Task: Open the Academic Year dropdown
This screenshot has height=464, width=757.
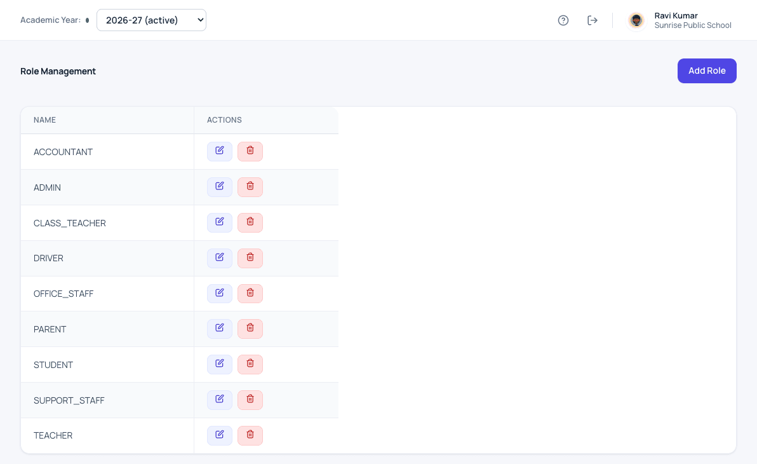Action: 151,20
